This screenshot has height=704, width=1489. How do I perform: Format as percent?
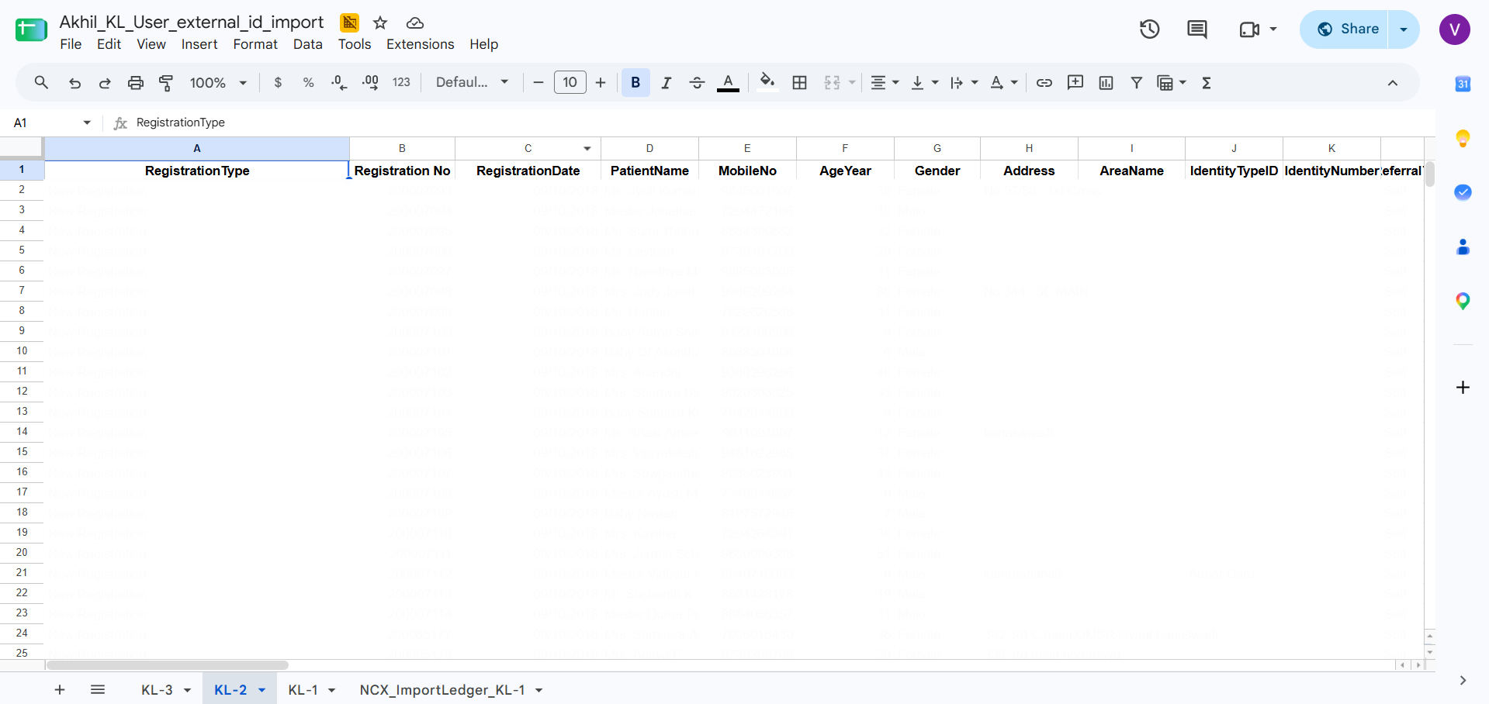[308, 82]
